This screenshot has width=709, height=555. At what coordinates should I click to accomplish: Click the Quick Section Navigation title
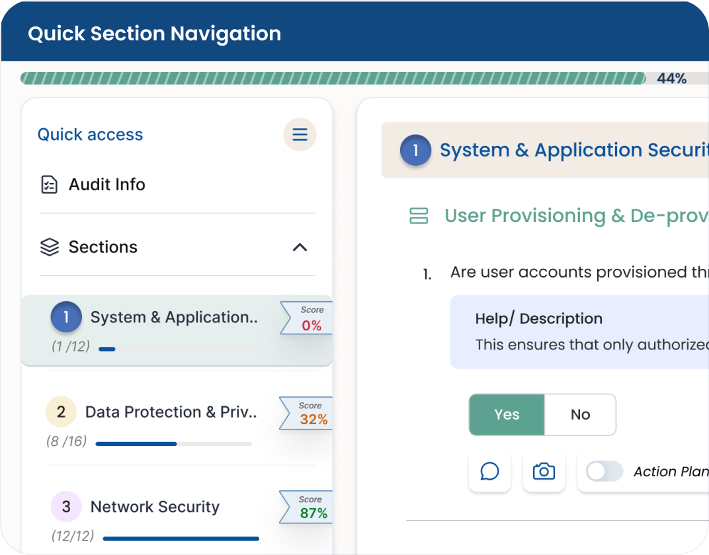155,34
